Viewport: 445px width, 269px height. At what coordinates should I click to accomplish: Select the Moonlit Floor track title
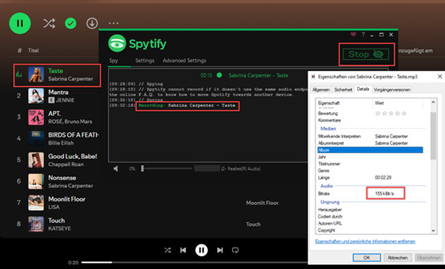tap(66, 199)
